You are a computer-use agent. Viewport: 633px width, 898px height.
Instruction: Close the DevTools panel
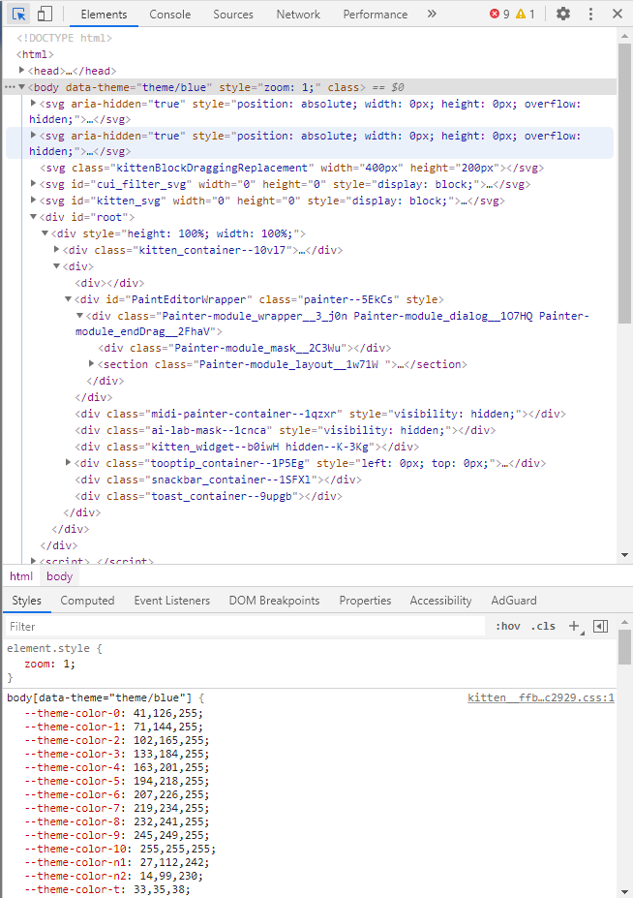coord(618,14)
